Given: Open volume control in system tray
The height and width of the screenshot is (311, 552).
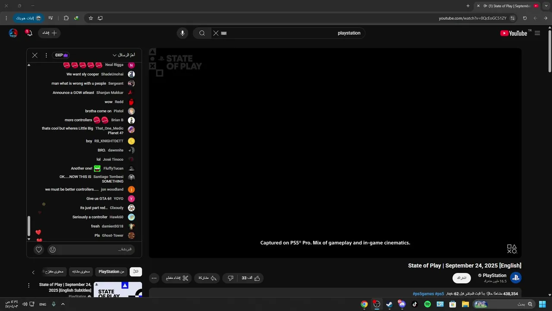Looking at the screenshot, I should tap(25, 304).
